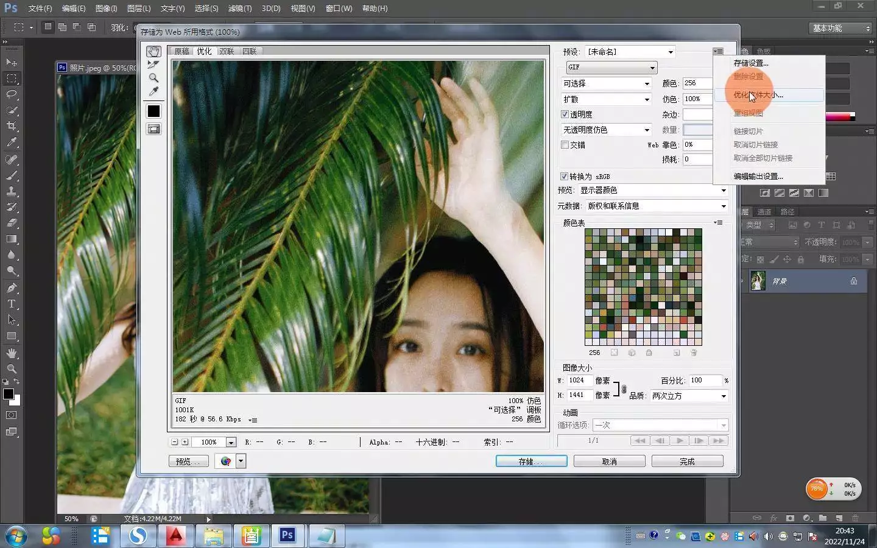The image size is (877, 548).
Task: Open the GIF format dropdown
Action: [x=611, y=68]
